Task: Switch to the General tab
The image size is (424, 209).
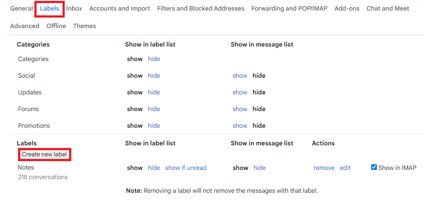Action: tap(22, 8)
